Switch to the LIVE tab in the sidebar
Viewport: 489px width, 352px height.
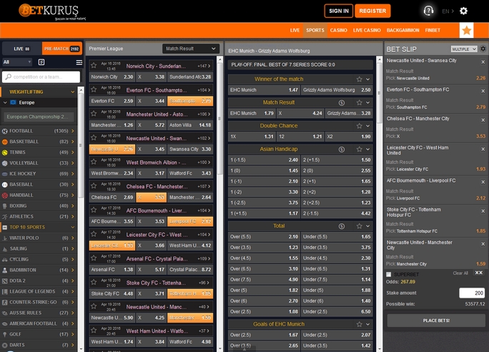(x=22, y=49)
